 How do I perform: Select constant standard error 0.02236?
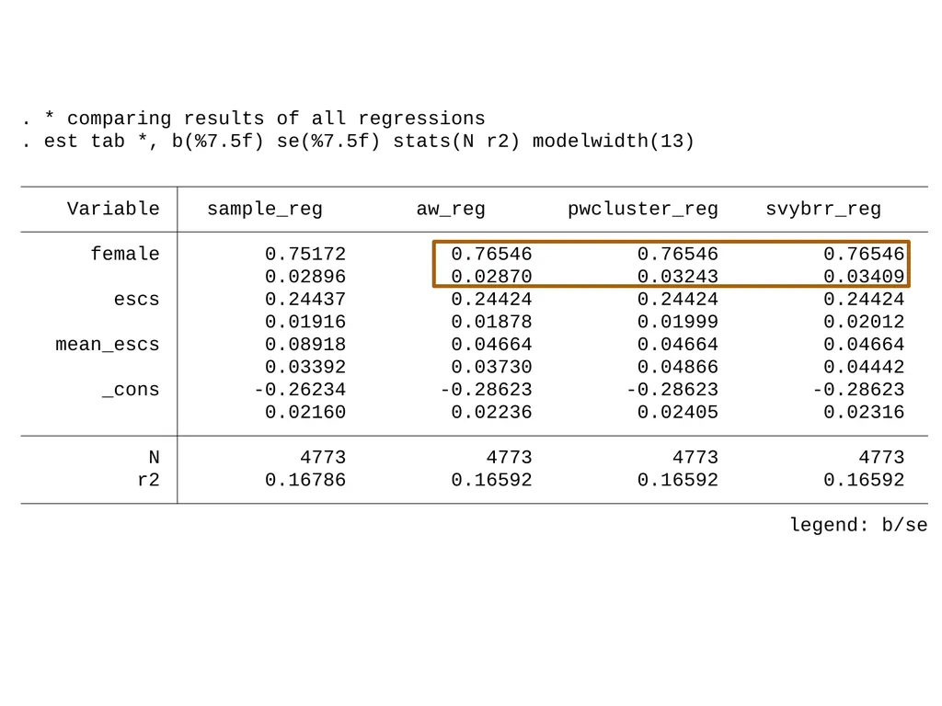(x=491, y=413)
